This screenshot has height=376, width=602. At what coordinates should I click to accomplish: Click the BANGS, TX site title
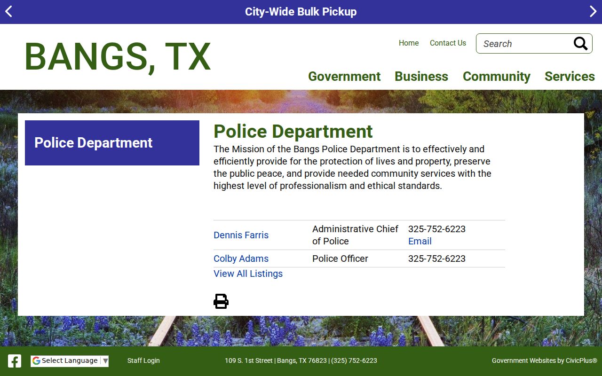coord(118,57)
